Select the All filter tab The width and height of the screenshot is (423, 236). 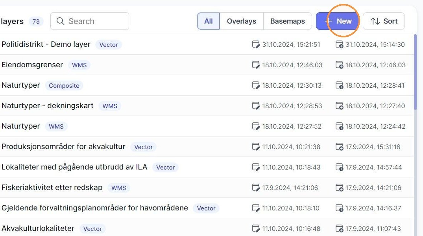point(208,21)
